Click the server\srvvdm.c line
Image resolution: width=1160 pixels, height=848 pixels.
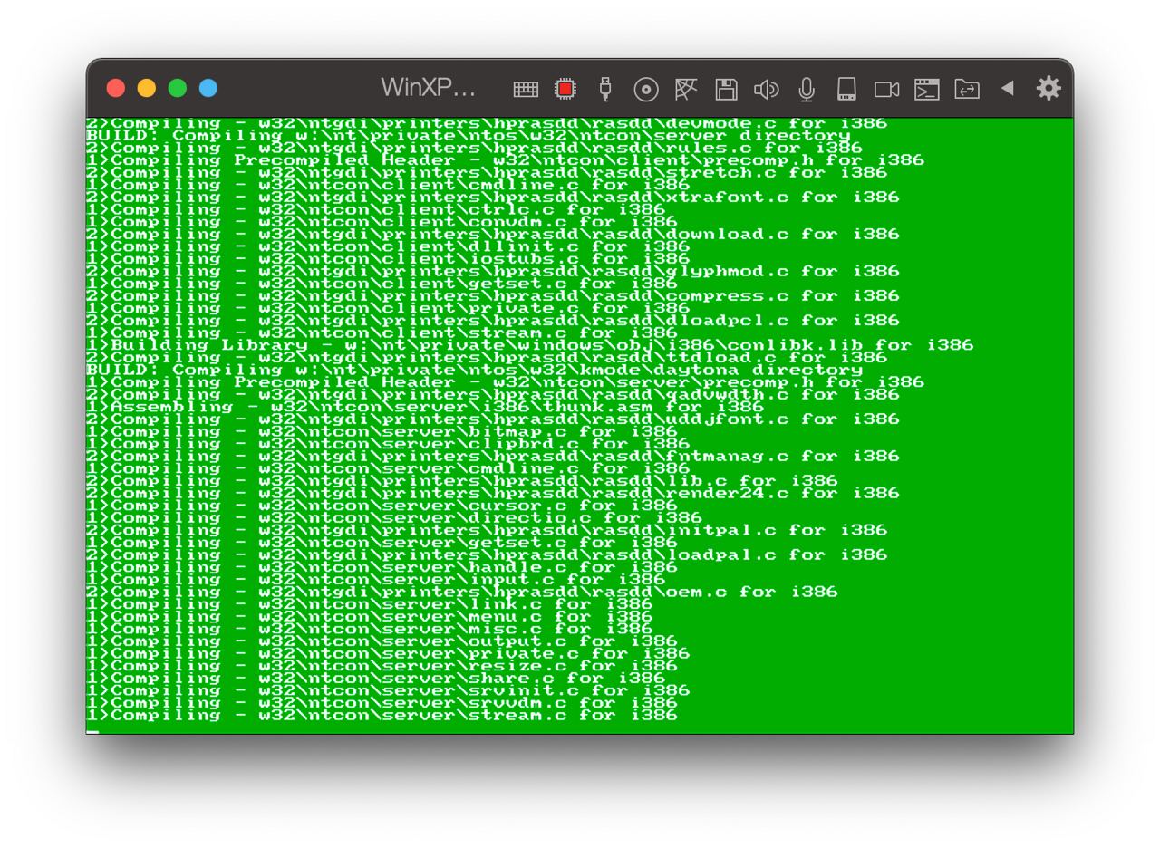[382, 703]
